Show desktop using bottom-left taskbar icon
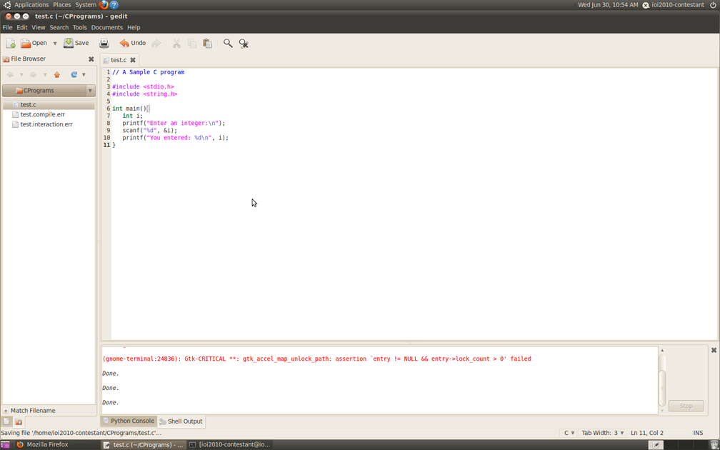 5,445
